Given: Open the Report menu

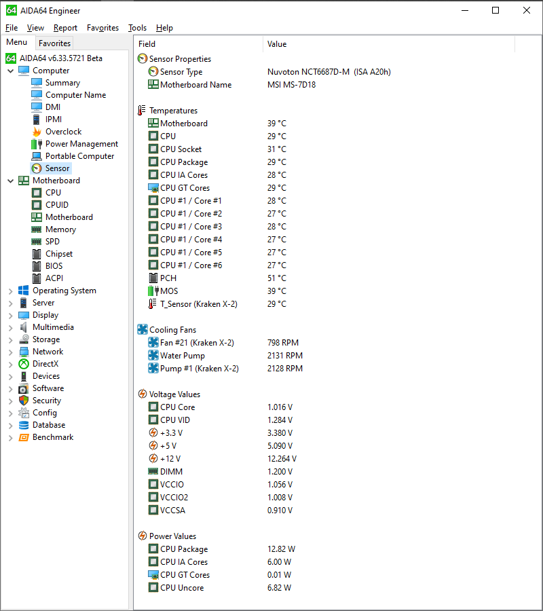Looking at the screenshot, I should (x=65, y=28).
